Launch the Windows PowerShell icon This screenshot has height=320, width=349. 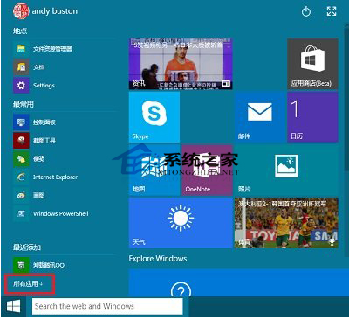(x=21, y=213)
